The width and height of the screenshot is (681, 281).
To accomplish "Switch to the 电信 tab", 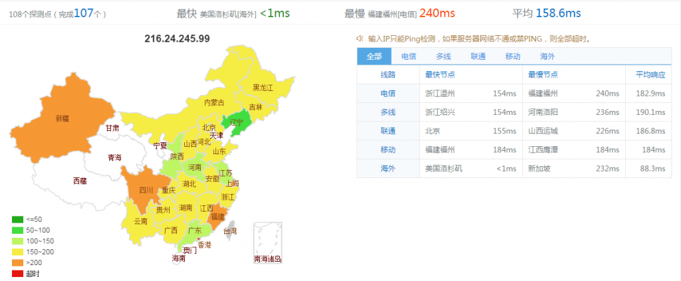I will click(x=409, y=56).
